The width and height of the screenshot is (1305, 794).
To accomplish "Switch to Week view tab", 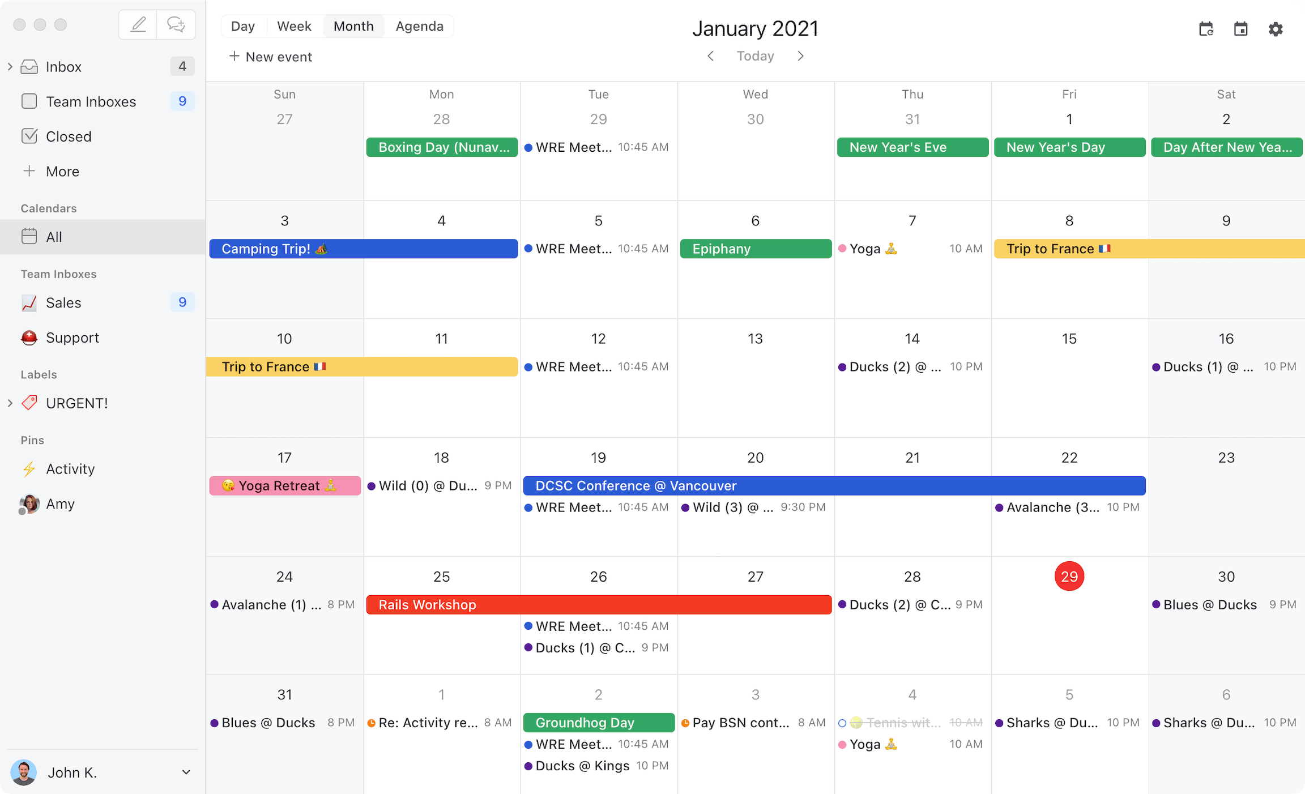I will (x=293, y=26).
